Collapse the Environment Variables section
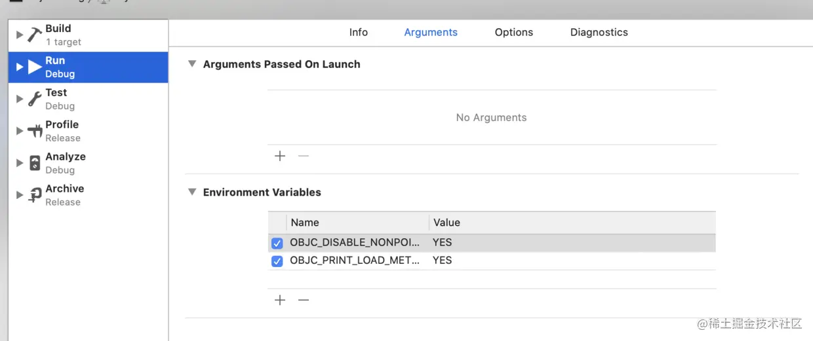 click(x=192, y=192)
